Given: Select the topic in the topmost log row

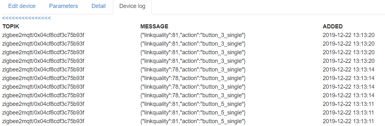Looking at the screenshot, I should (x=43, y=35).
